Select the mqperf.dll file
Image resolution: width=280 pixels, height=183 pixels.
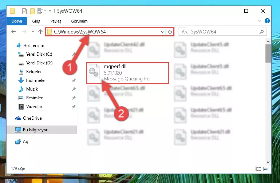click(x=127, y=73)
